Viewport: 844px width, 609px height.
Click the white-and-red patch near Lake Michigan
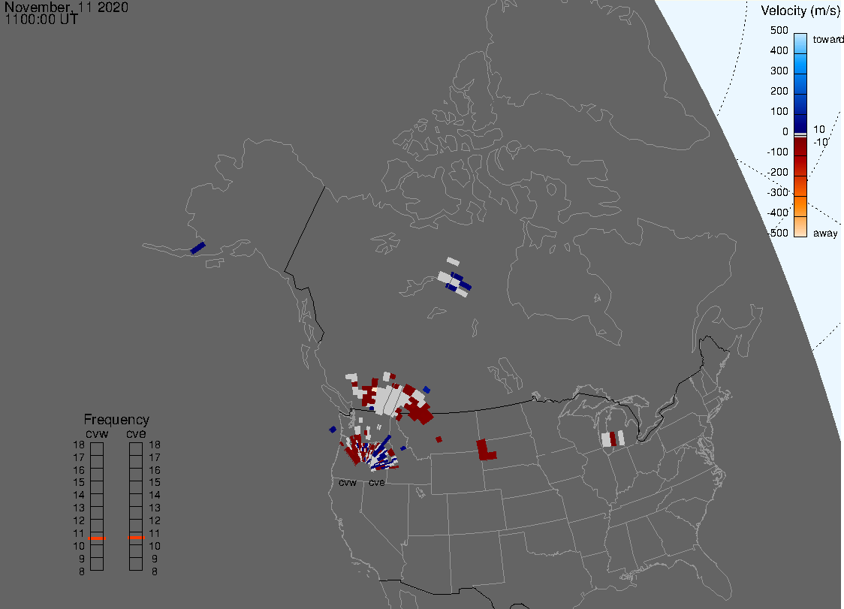(x=613, y=439)
